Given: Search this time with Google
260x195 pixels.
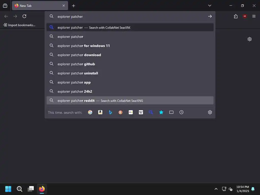Looking at the screenshot, I should 90,112.
